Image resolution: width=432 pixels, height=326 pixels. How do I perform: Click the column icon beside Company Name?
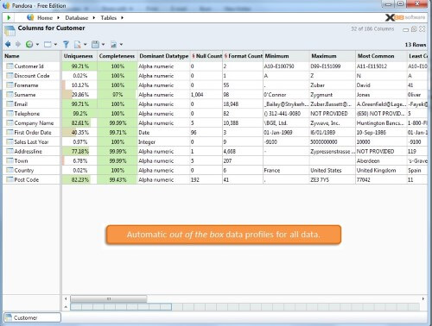click(x=10, y=123)
